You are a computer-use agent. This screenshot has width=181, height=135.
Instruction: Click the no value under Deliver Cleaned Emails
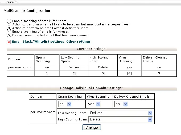click(x=159, y=67)
